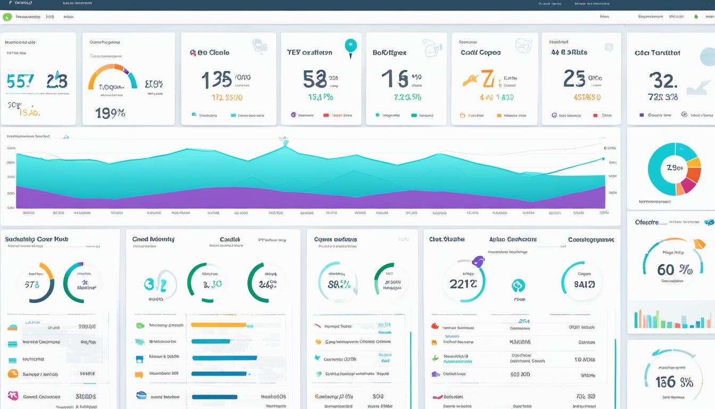Click the orange-teal gauge above 199%
The image size is (715, 409).
tap(113, 77)
